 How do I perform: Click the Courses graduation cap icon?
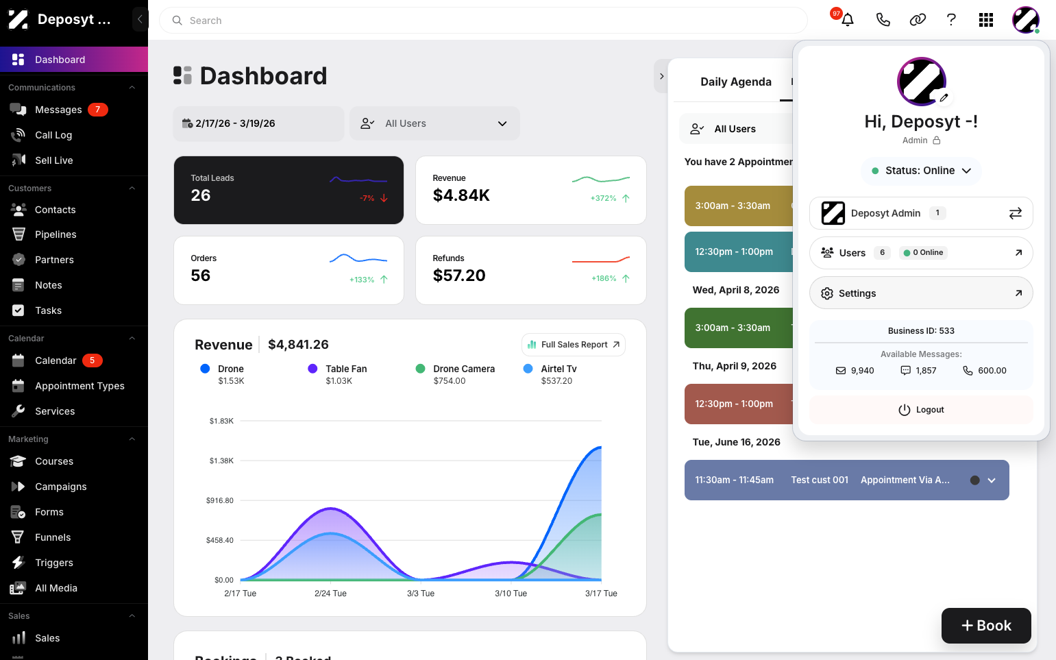[x=19, y=461]
